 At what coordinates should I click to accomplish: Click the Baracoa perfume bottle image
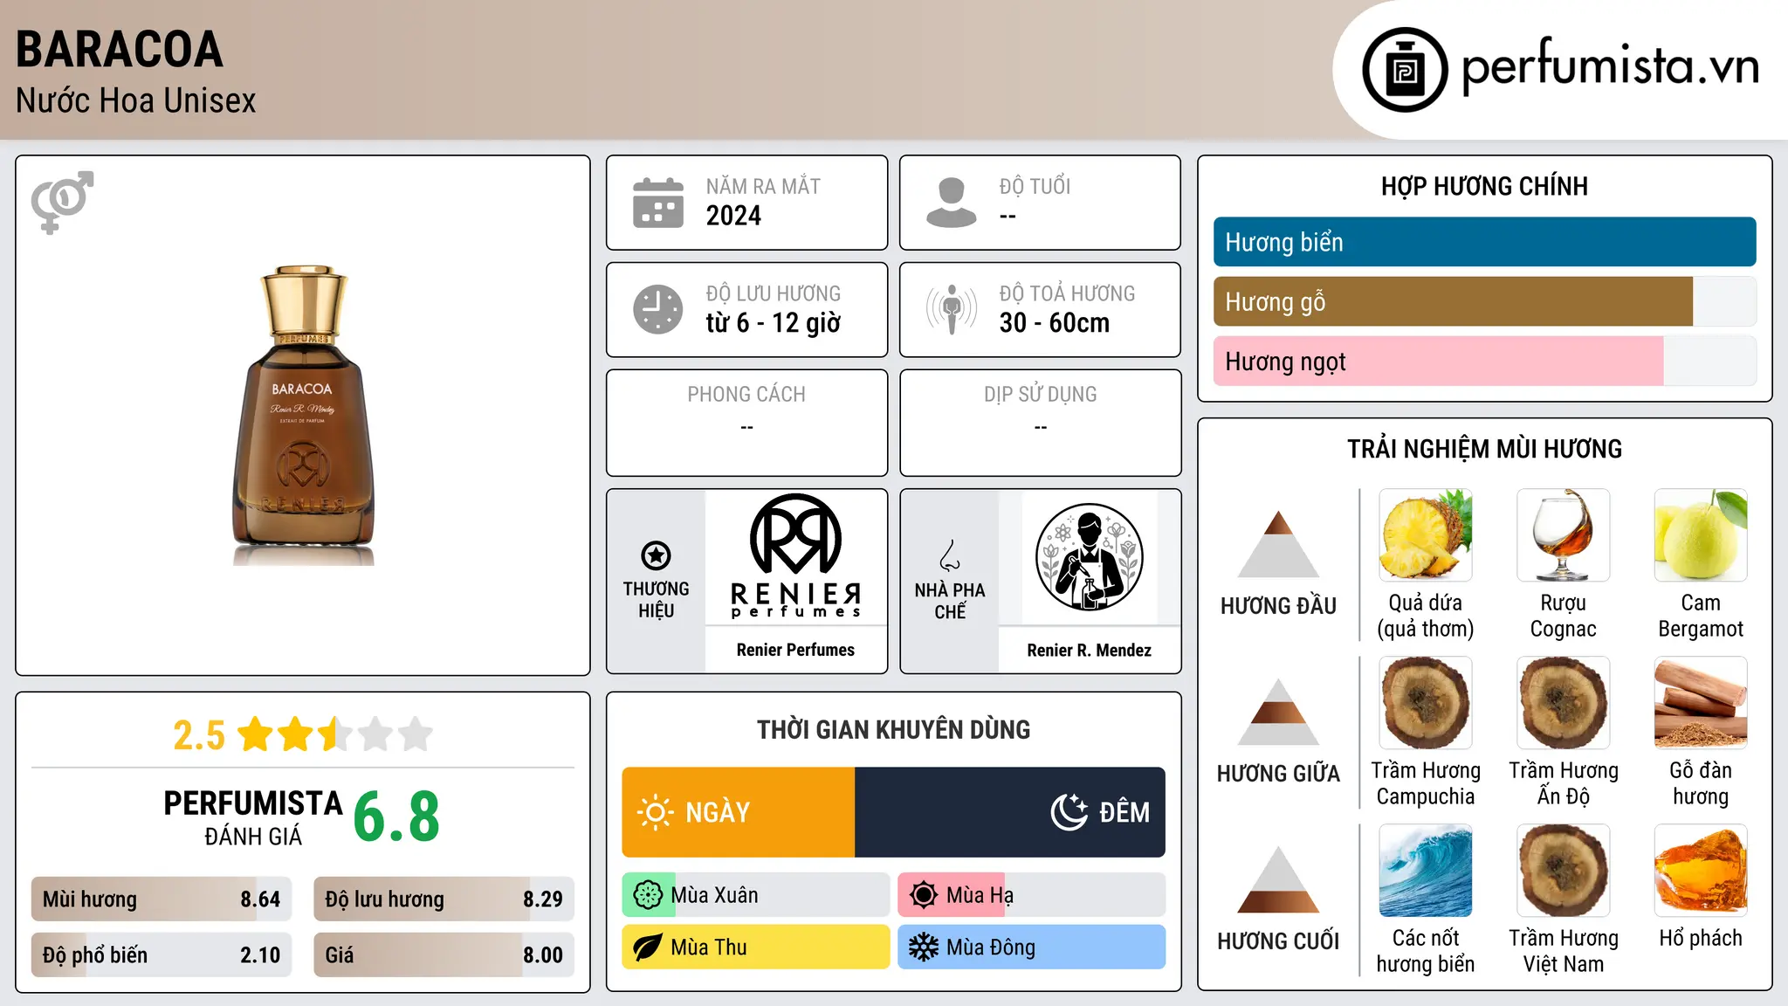point(303,416)
